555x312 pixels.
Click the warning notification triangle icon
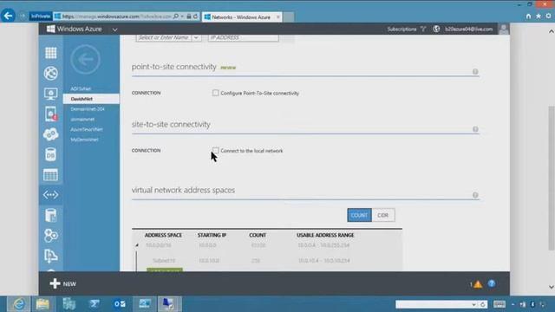pos(478,284)
